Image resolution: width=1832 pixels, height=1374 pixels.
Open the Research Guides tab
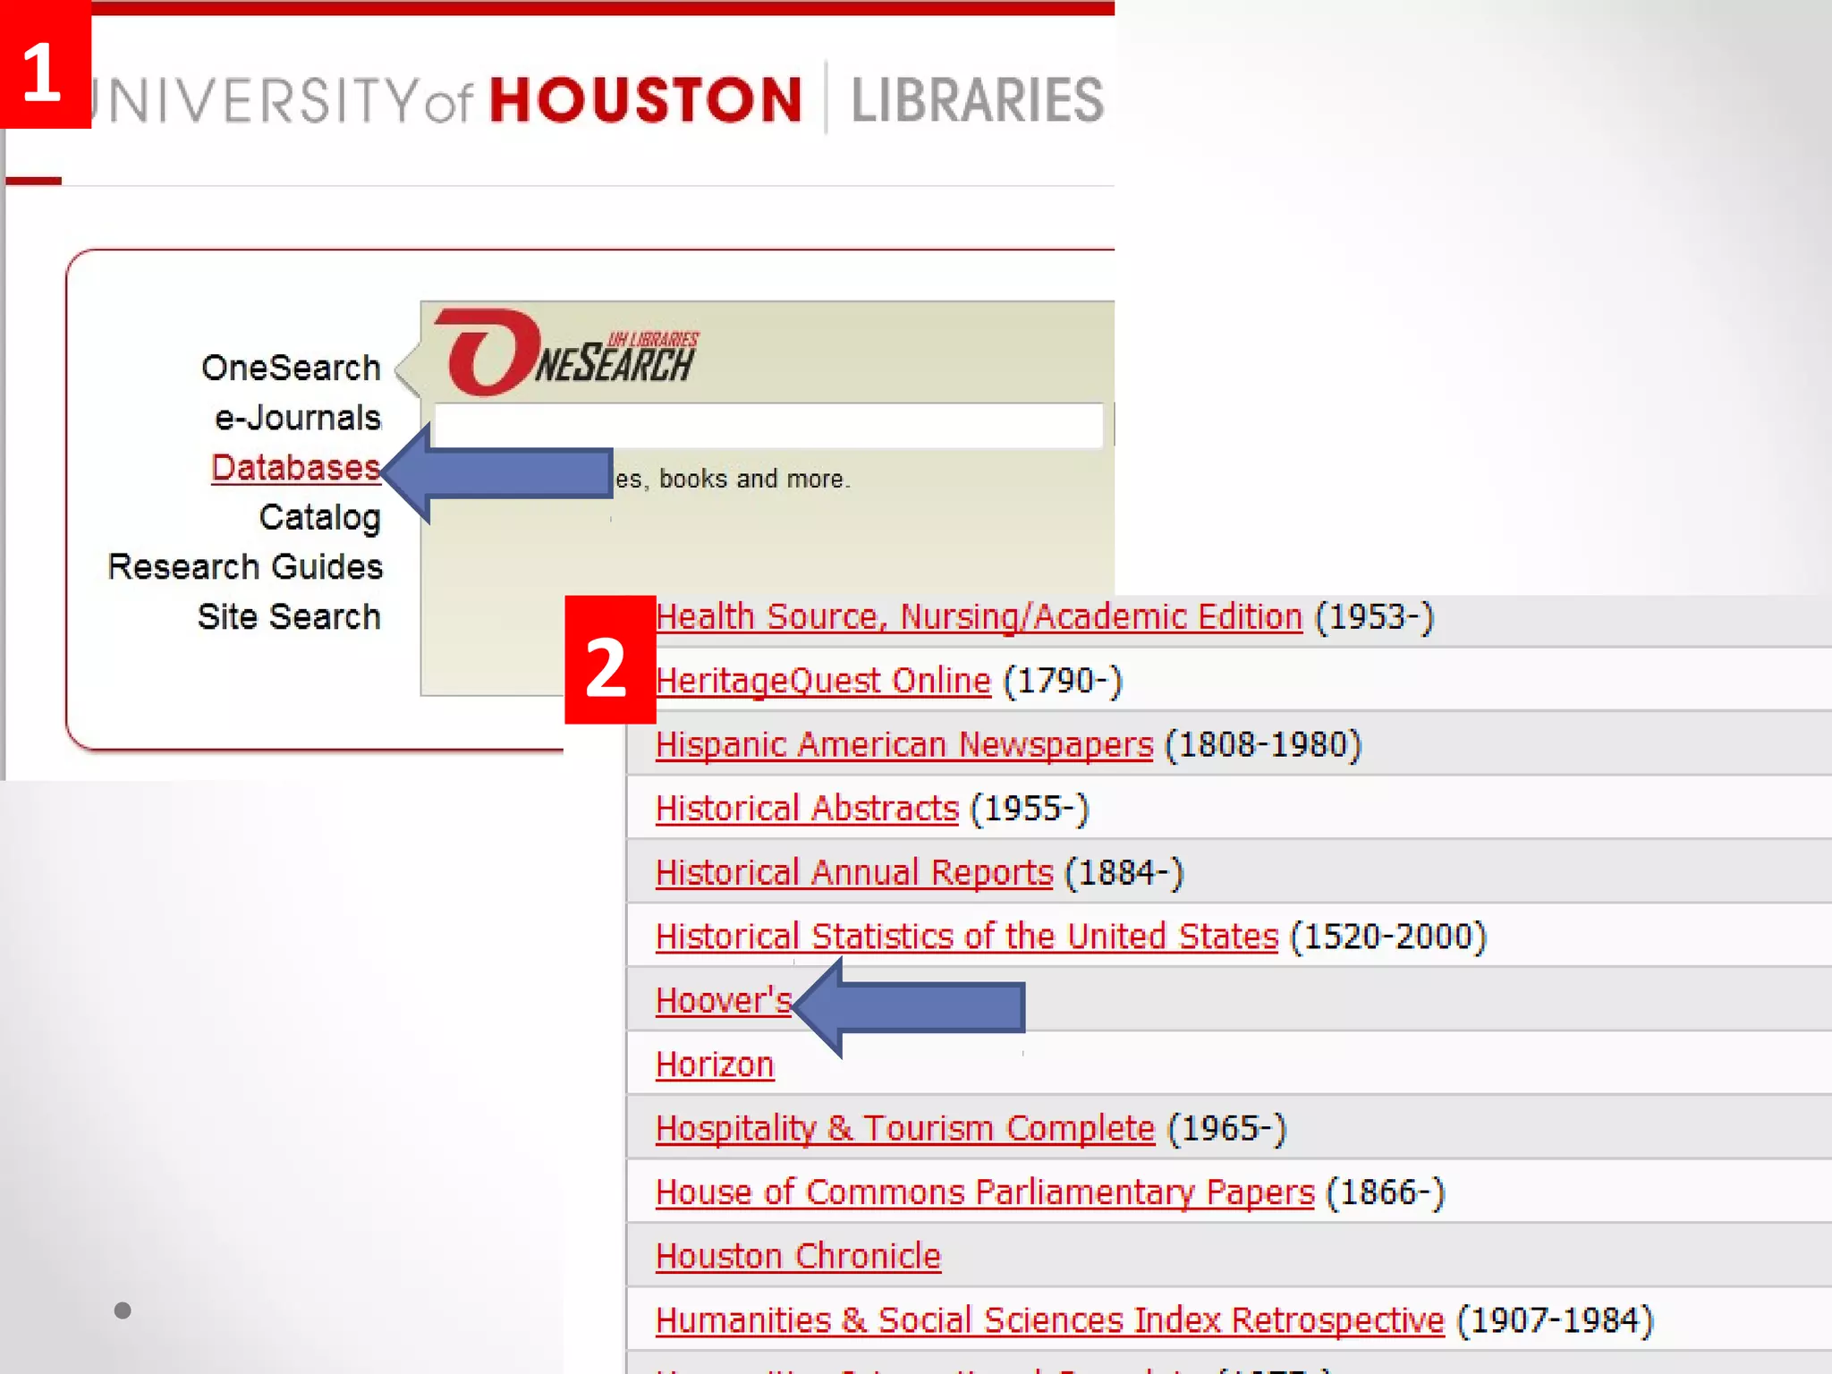coord(245,567)
